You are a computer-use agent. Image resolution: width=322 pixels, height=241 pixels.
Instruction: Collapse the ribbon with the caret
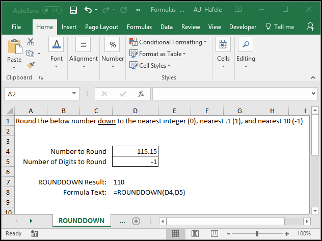click(x=313, y=77)
